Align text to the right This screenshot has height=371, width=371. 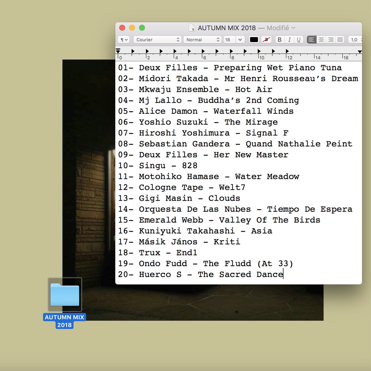click(330, 40)
